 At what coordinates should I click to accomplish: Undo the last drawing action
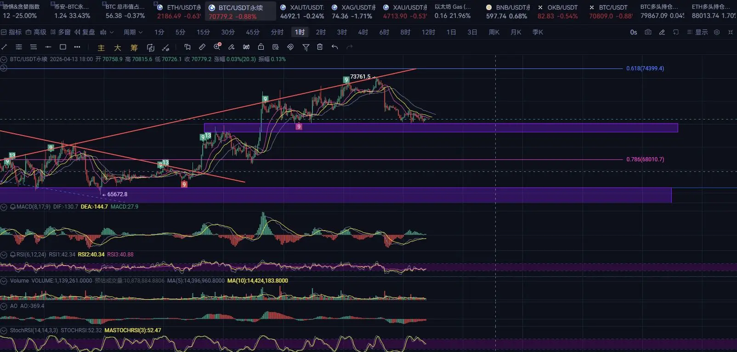(334, 47)
